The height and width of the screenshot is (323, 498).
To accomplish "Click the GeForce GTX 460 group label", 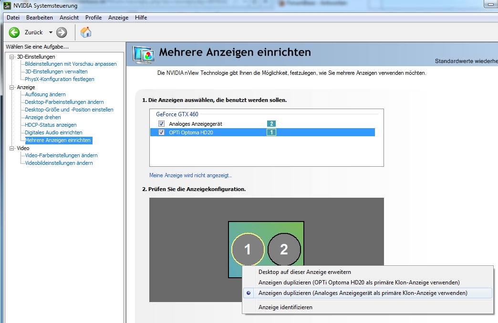I will point(177,114).
